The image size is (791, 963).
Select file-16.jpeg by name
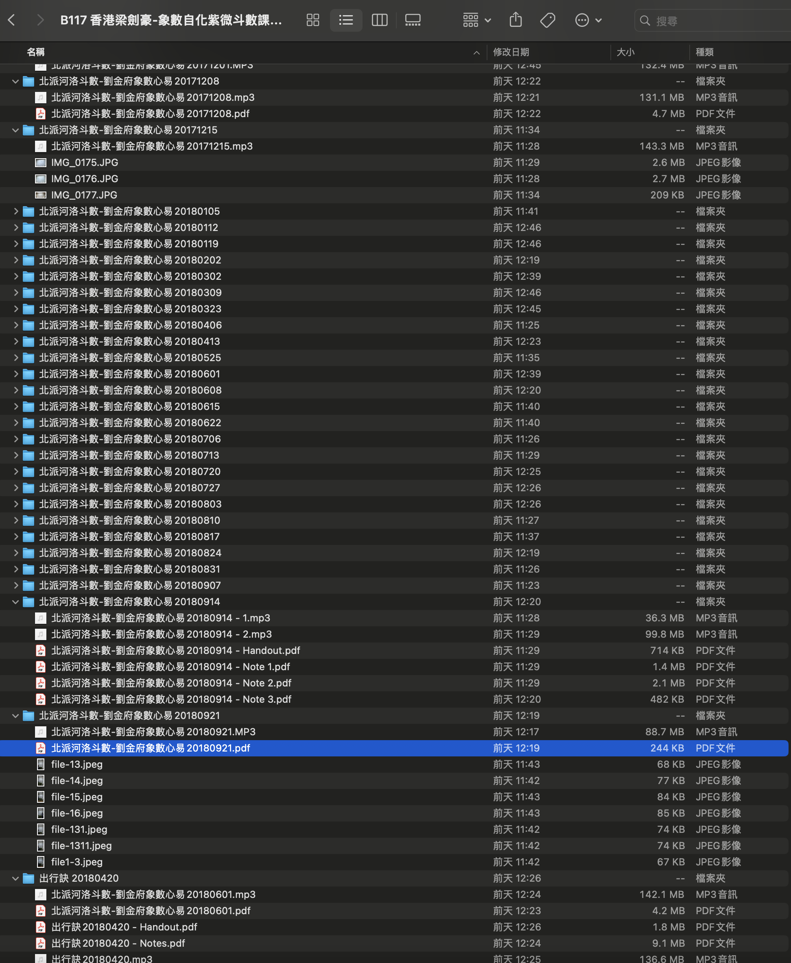pos(76,813)
